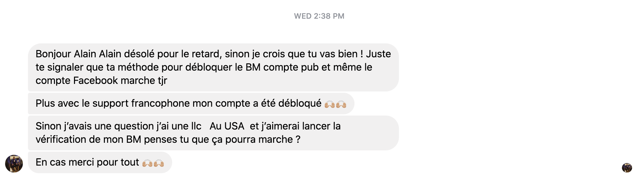The width and height of the screenshot is (634, 189).
Task: Click the word "USA" in the question message
Action: pyautogui.click(x=234, y=126)
